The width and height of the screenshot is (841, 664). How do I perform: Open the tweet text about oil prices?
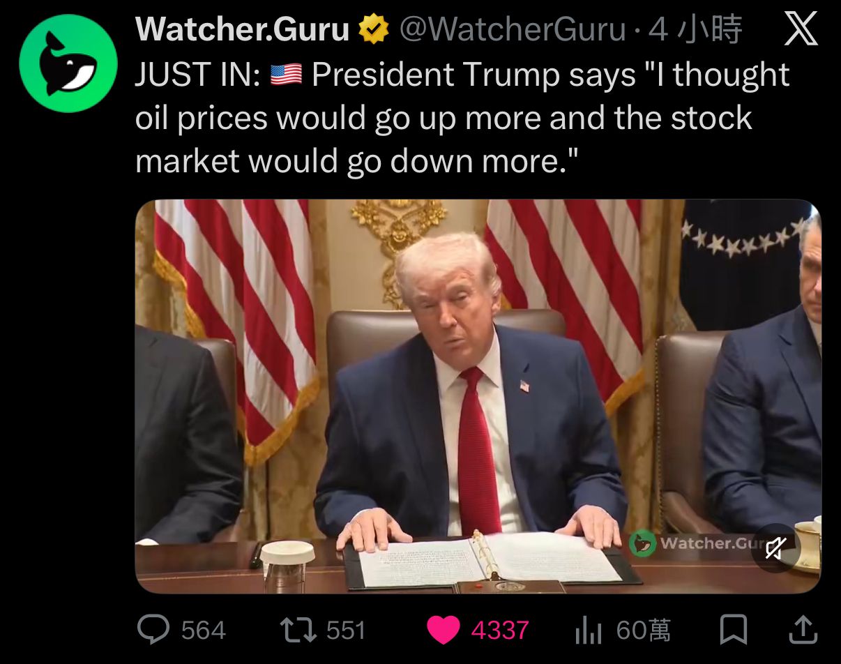pos(462,117)
